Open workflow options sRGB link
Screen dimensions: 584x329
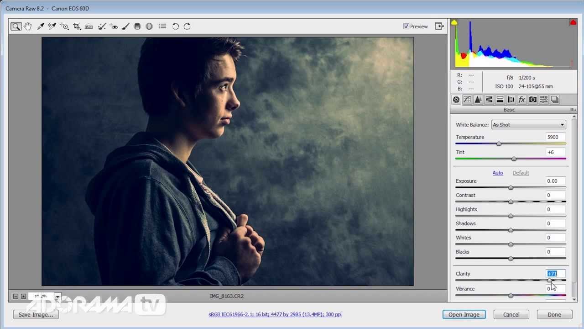tap(275, 314)
